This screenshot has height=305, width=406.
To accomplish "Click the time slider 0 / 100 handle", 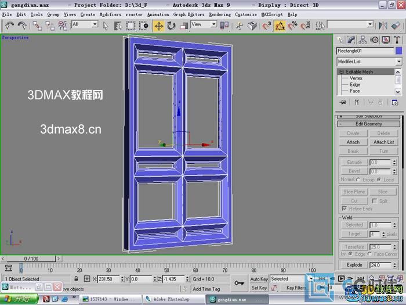I will (x=31, y=259).
